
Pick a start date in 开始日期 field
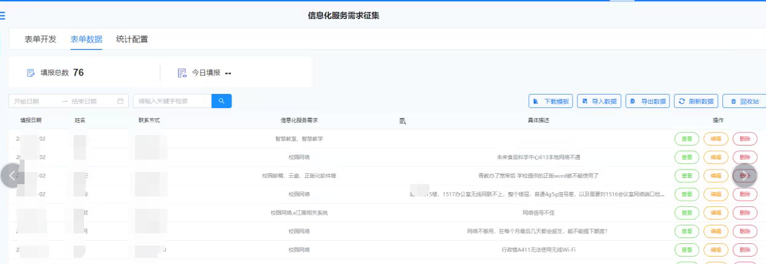[34, 101]
